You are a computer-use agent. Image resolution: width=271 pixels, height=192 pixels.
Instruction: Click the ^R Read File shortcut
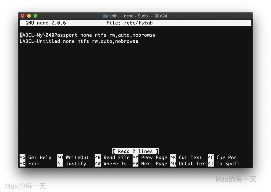point(112,158)
